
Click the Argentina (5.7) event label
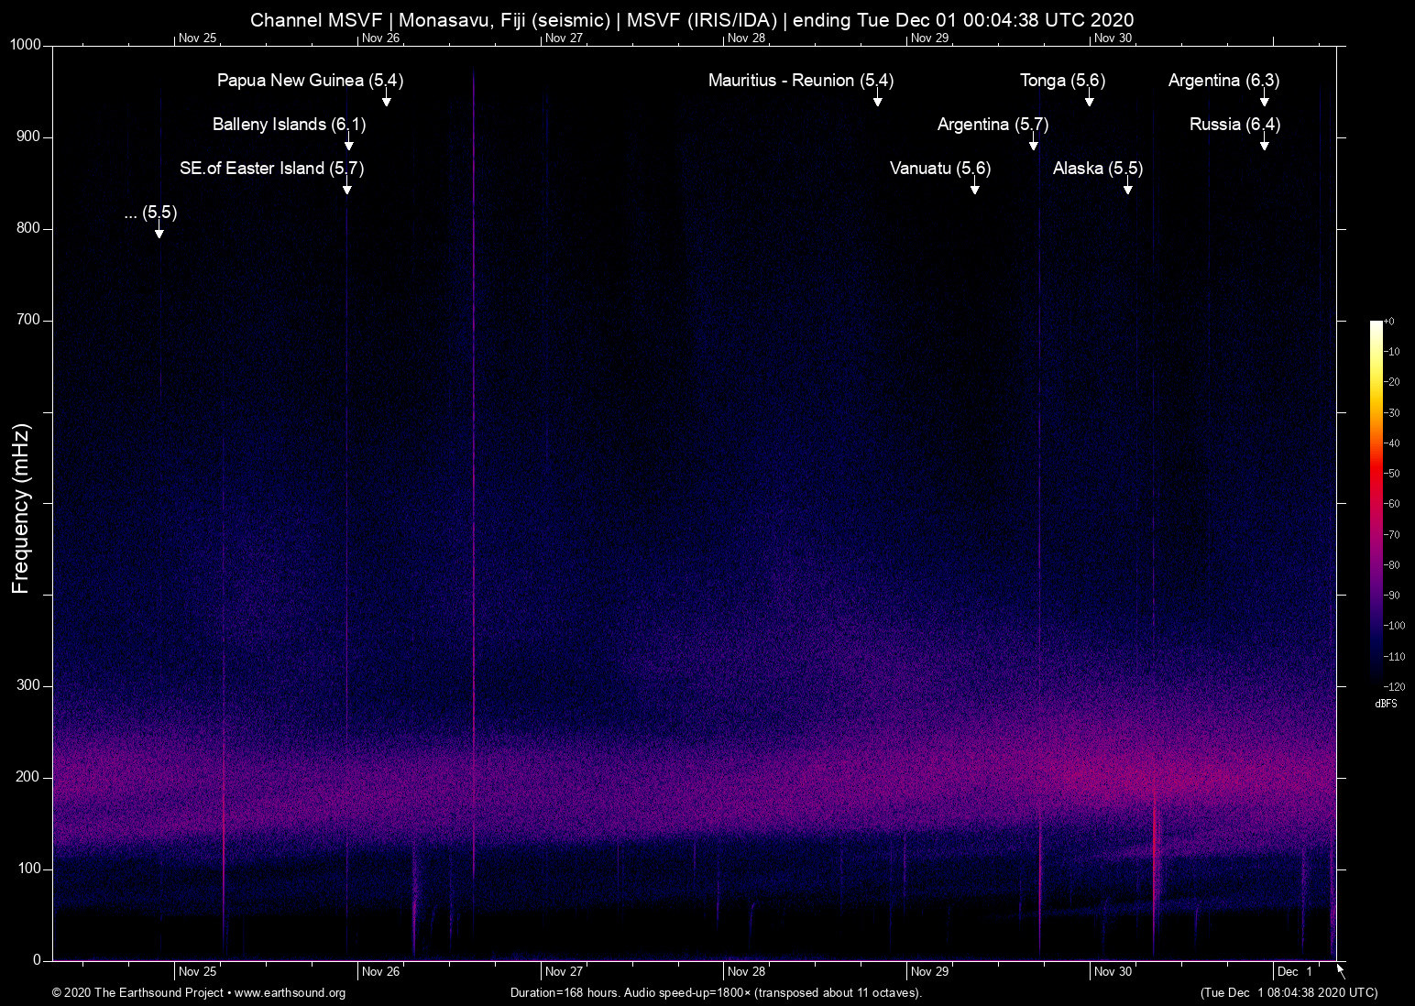pyautogui.click(x=993, y=125)
